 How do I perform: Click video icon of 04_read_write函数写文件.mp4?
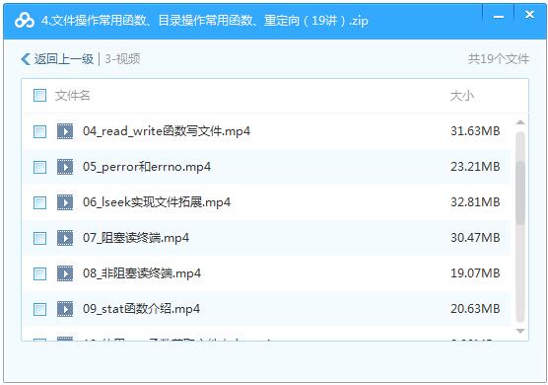65,131
